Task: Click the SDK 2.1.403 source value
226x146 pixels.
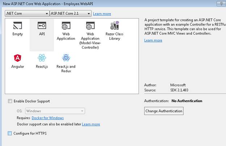Action: [x=179, y=90]
